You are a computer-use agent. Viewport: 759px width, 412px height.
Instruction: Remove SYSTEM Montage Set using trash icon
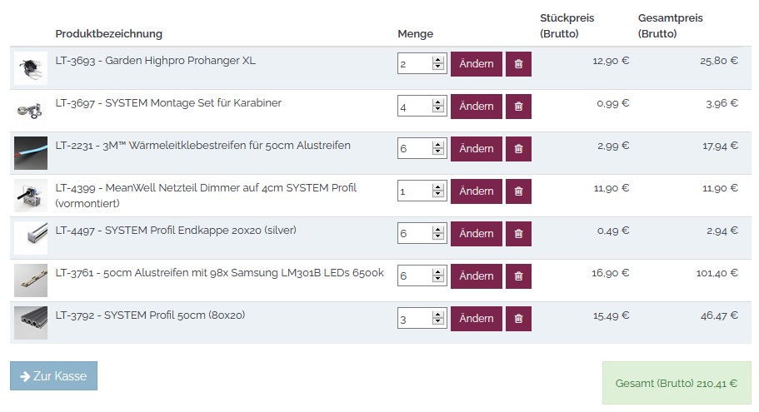pos(518,107)
